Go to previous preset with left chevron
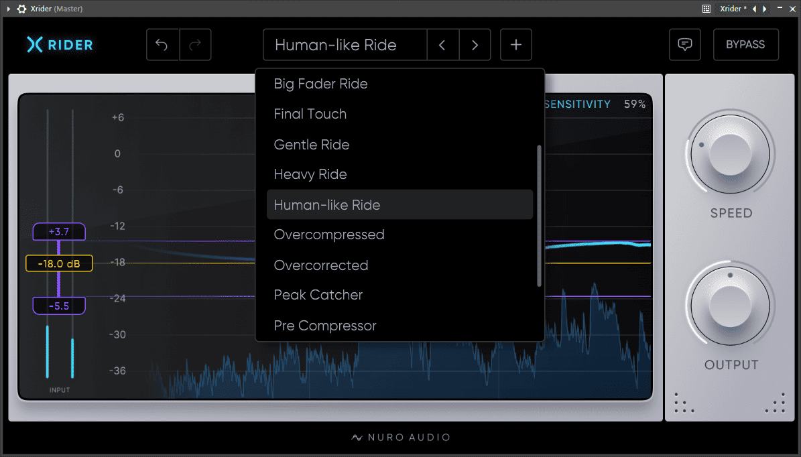 (442, 45)
